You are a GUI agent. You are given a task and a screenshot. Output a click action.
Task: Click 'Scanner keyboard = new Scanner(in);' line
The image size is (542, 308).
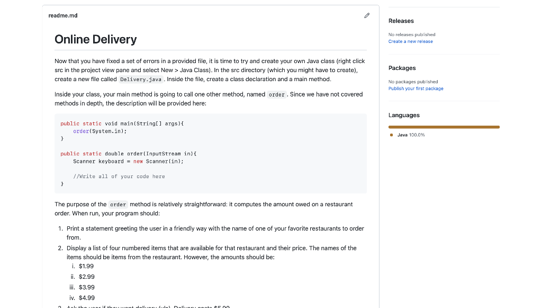[x=128, y=161]
